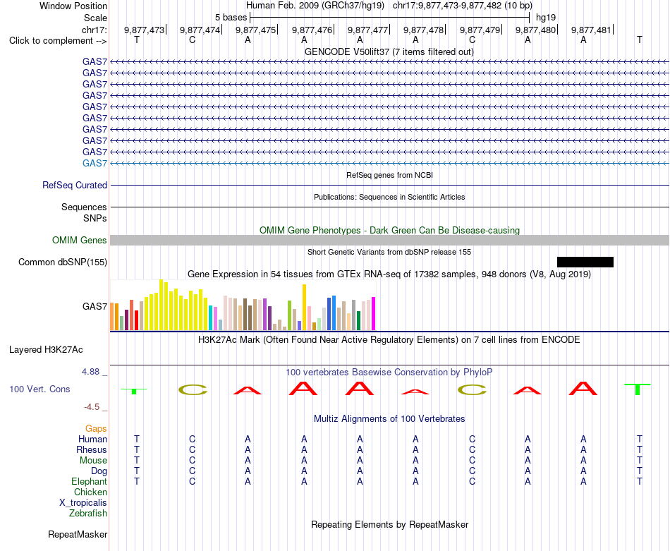
Task: Click the black Common dbSNP(155) variant block
Action: 585,262
